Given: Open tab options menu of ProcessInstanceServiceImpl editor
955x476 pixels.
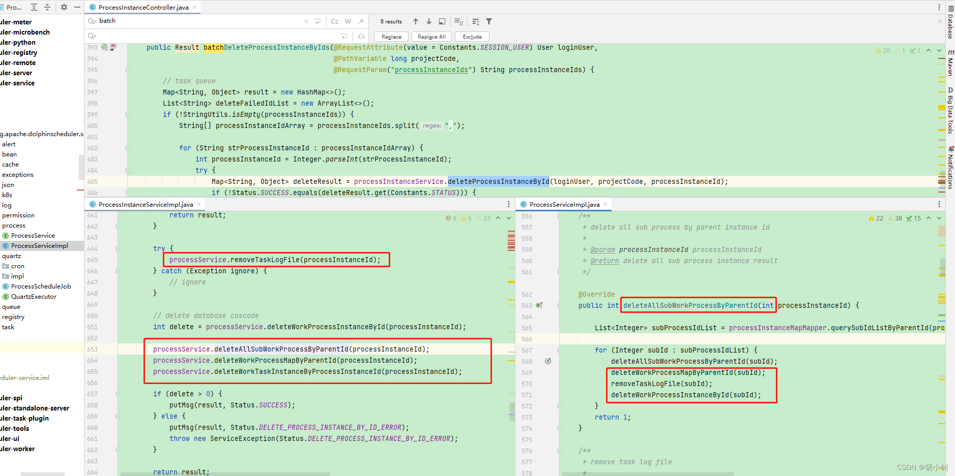Looking at the screenshot, I should coord(509,204).
